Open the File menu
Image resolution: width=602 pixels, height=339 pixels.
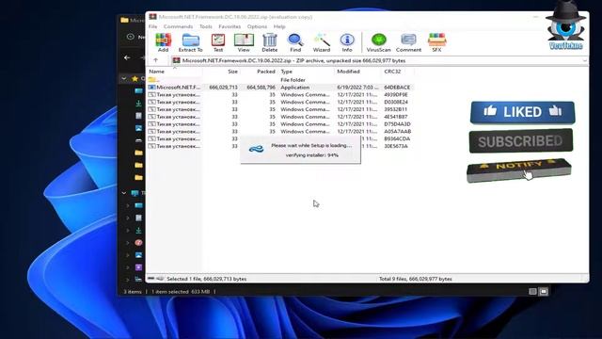point(152,26)
